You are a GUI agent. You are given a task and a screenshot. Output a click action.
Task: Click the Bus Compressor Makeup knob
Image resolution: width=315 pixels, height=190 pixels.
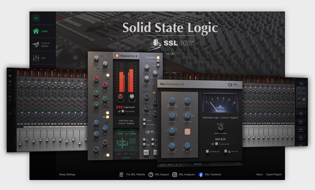tap(187, 100)
